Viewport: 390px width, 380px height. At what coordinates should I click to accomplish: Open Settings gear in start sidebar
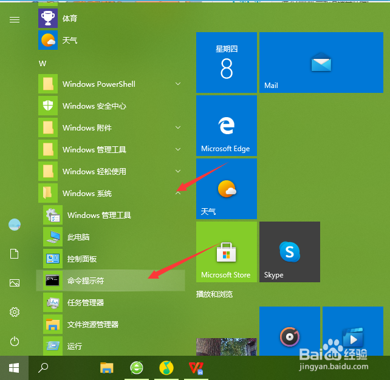15,312
